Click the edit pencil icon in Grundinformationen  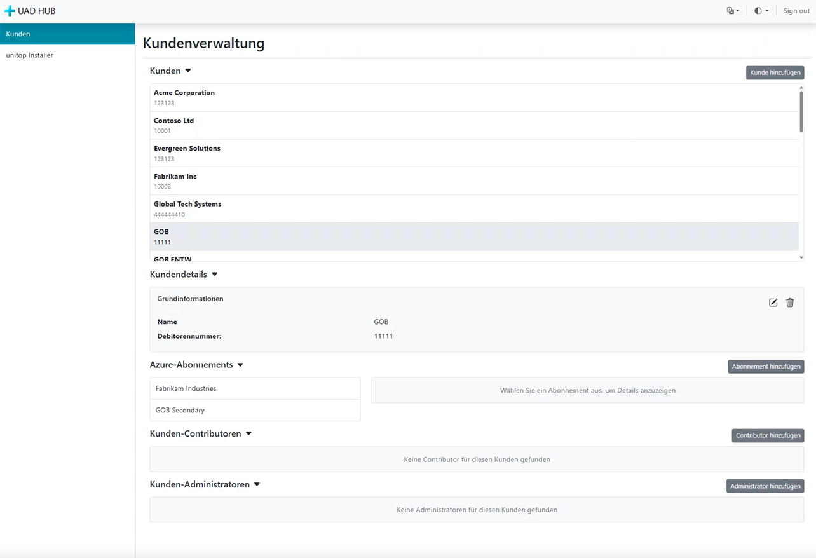pyautogui.click(x=773, y=303)
